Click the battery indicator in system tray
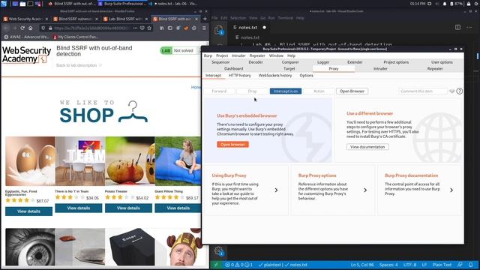This screenshot has width=480, height=270. [456, 4]
